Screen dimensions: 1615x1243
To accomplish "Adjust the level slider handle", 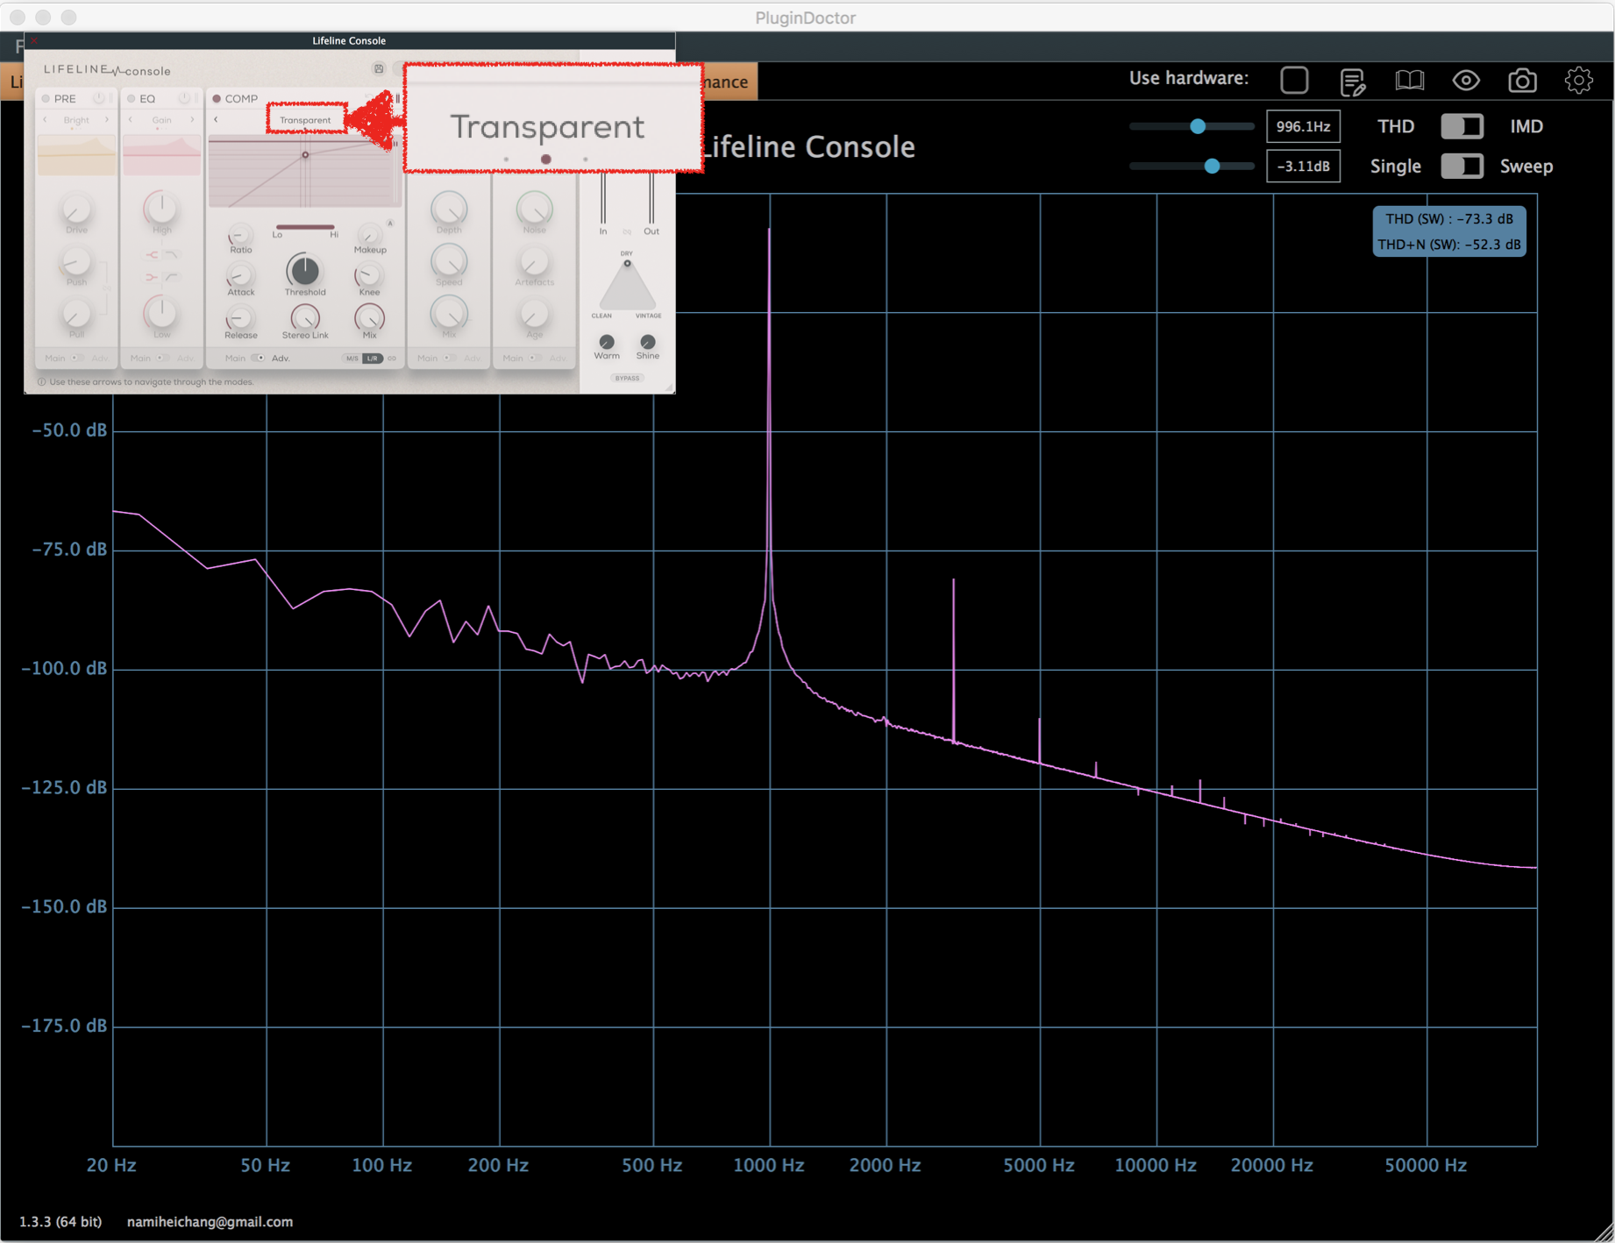I will [x=1212, y=166].
